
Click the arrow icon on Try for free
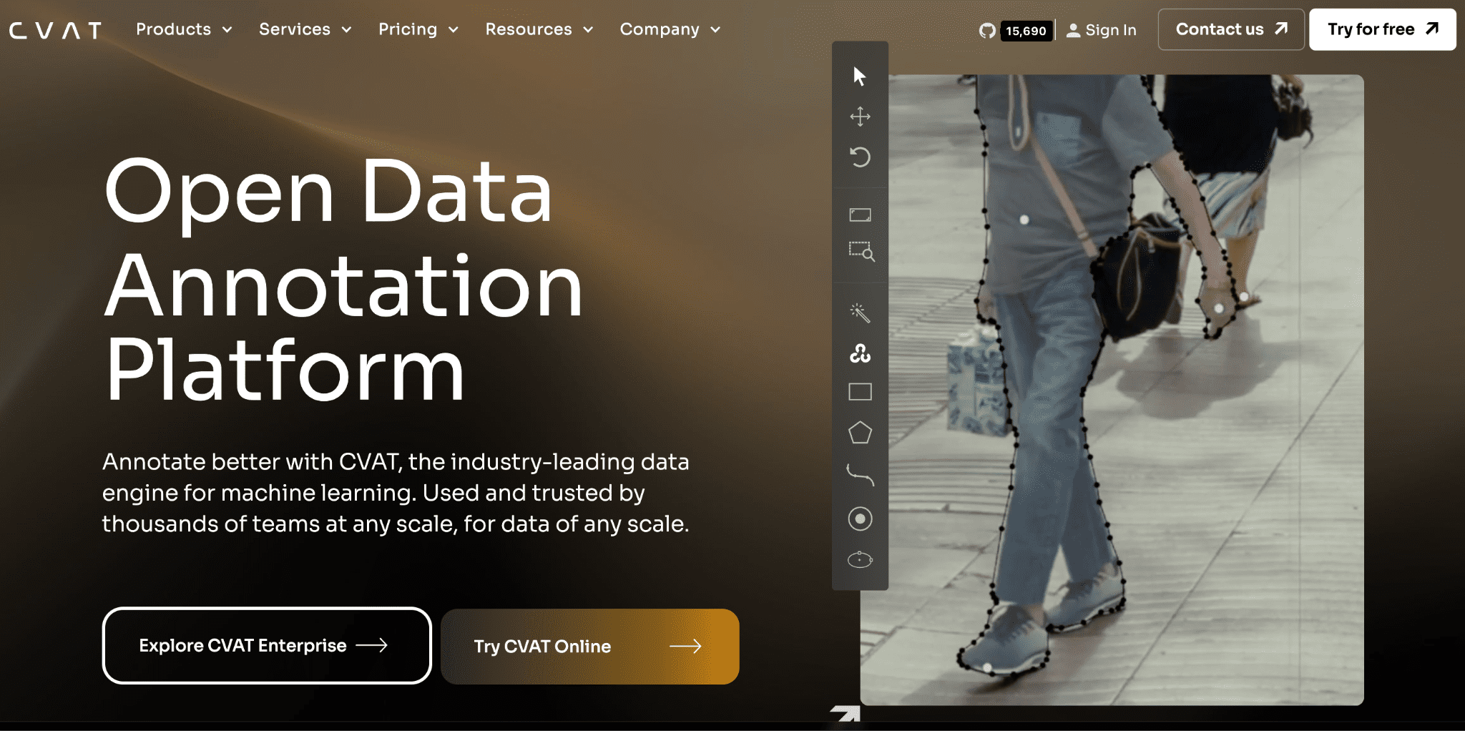tap(1432, 29)
